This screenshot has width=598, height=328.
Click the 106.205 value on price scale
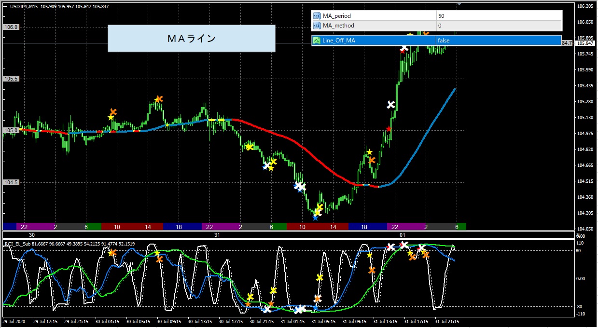point(585,6)
